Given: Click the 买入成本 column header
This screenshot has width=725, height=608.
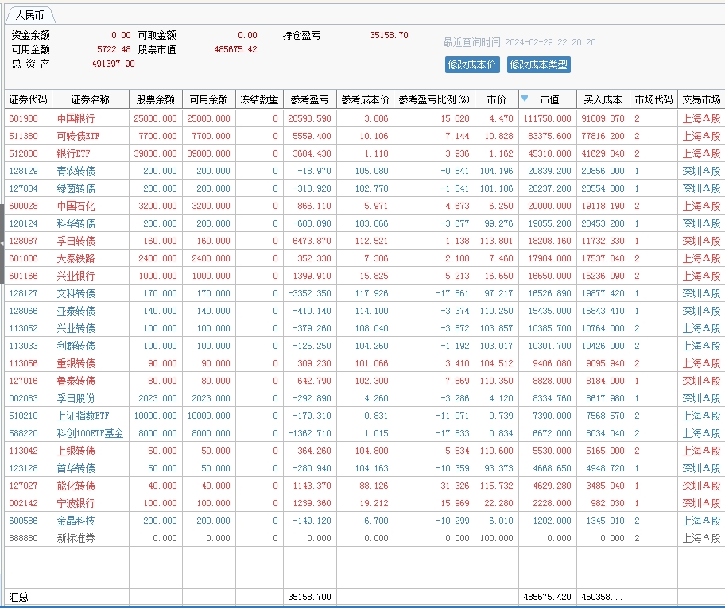Looking at the screenshot, I should tap(603, 99).
